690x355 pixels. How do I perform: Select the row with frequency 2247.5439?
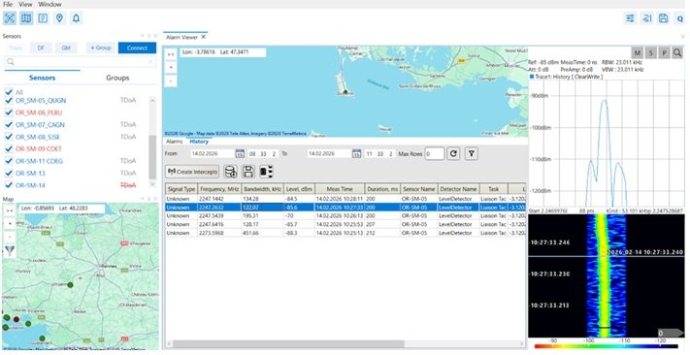345,216
